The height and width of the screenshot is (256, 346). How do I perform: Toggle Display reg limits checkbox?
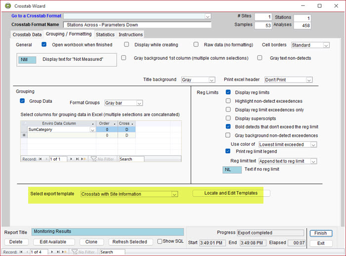pyautogui.click(x=228, y=92)
